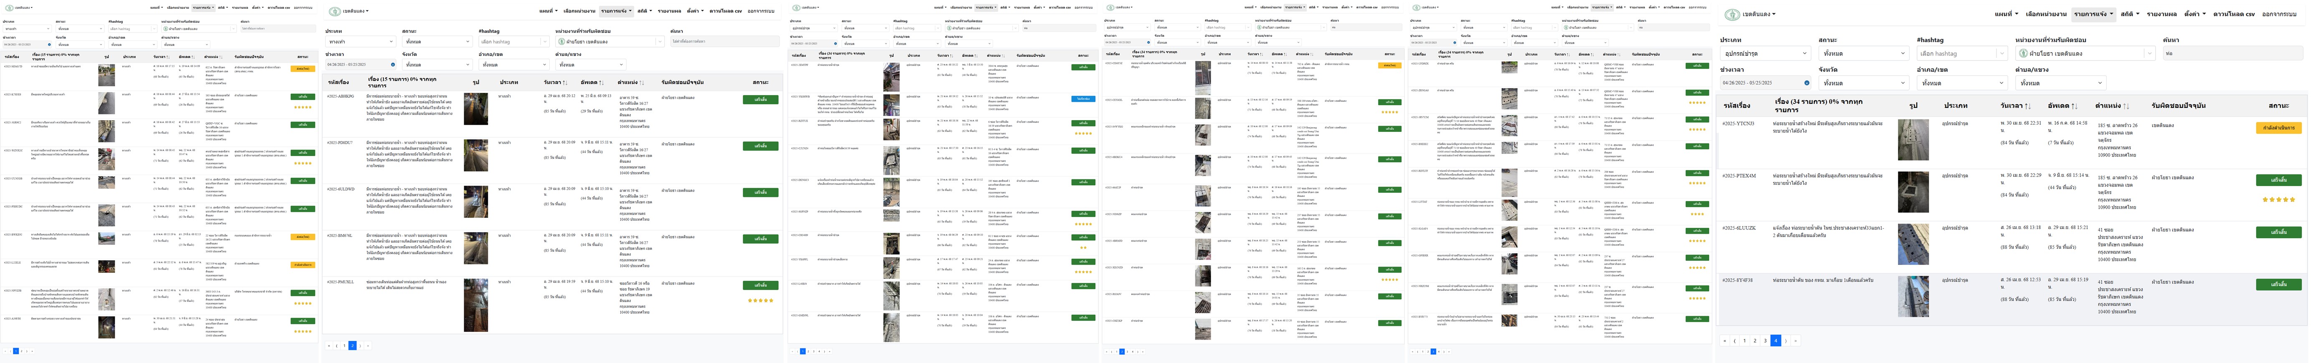
Task: Click เสร็จสิ้น status of #2025-6LUUZK
Action: click(x=2278, y=232)
